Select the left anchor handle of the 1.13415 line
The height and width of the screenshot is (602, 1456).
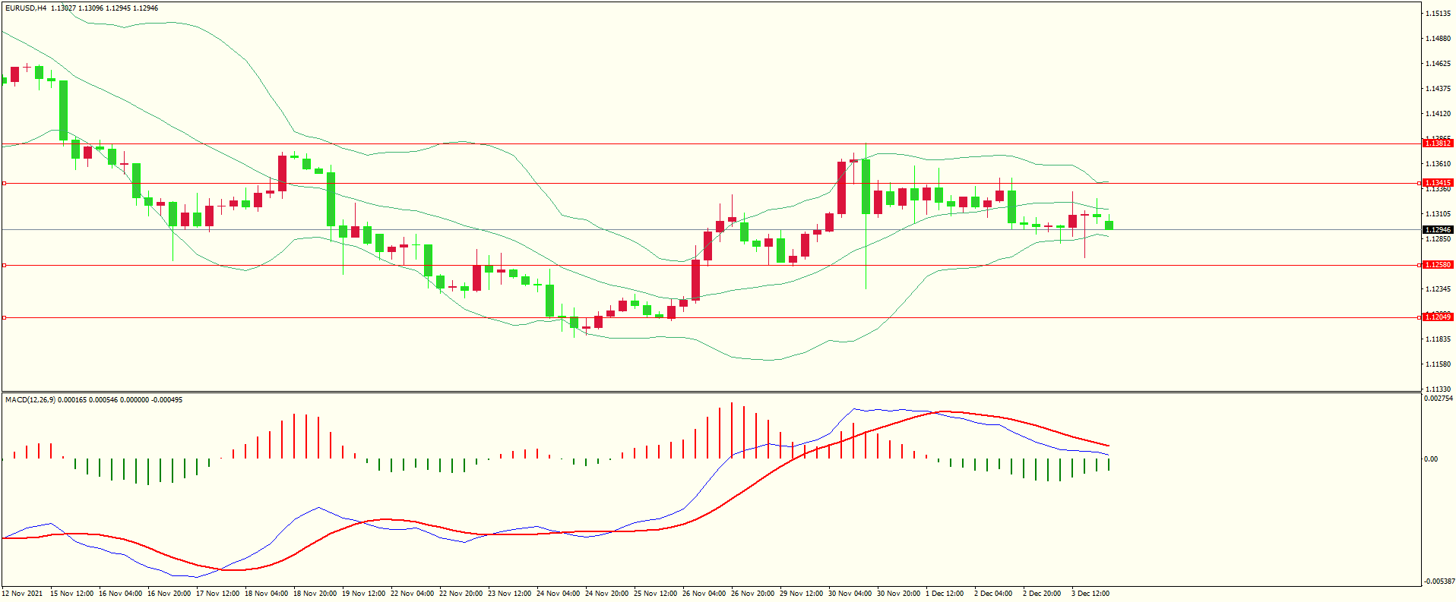[4, 183]
